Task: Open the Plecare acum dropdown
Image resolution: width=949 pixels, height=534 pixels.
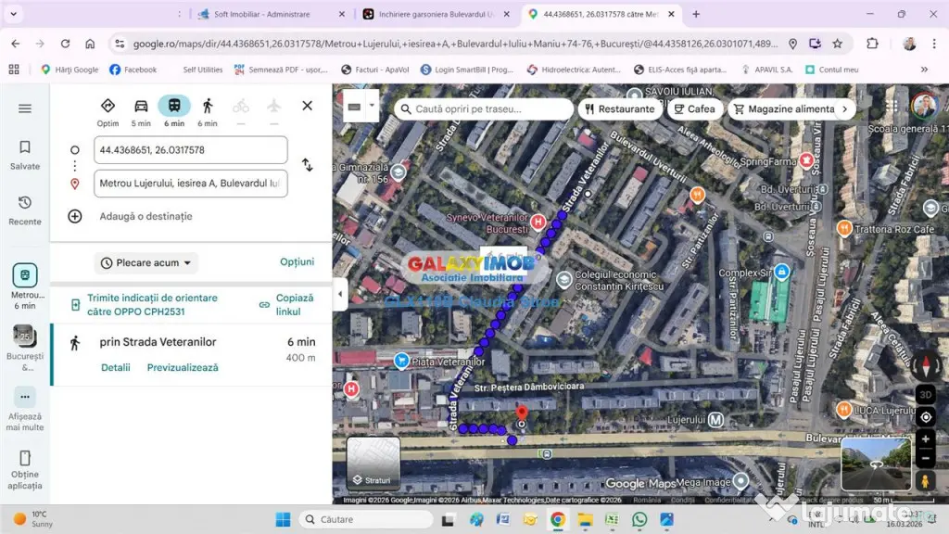Action: tap(146, 263)
